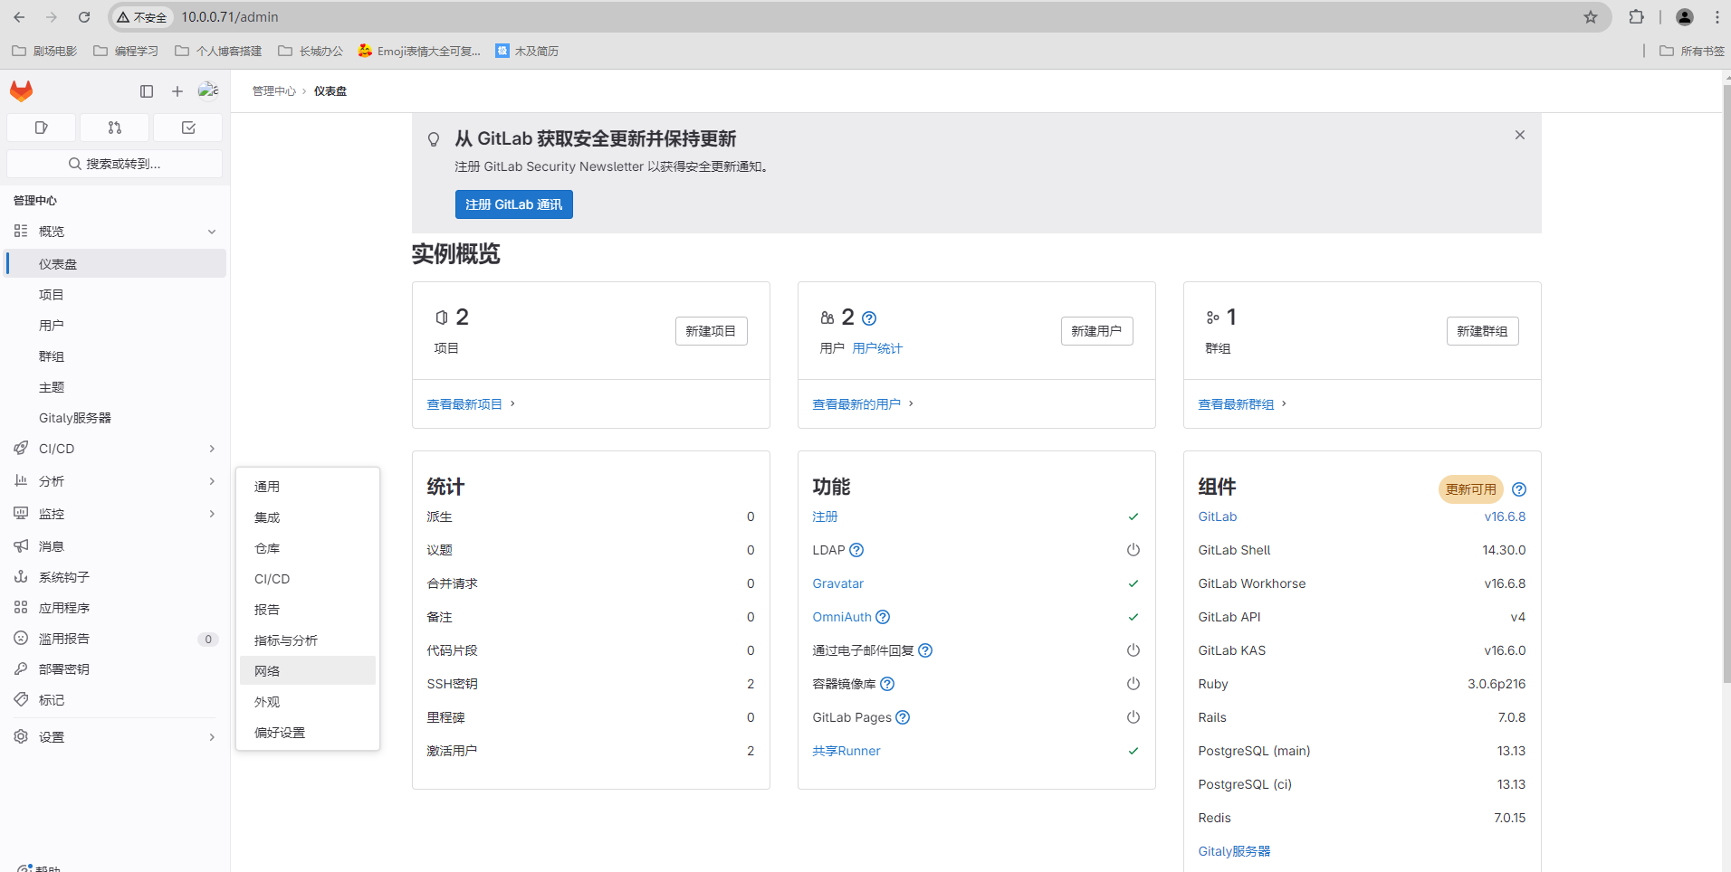This screenshot has width=1731, height=872.
Task: Open the GitLab component link
Action: (1218, 517)
